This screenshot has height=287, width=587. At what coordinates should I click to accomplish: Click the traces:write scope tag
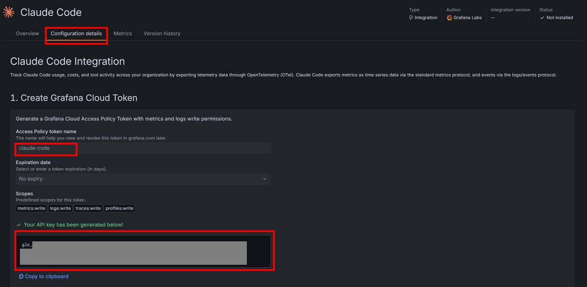pos(88,208)
